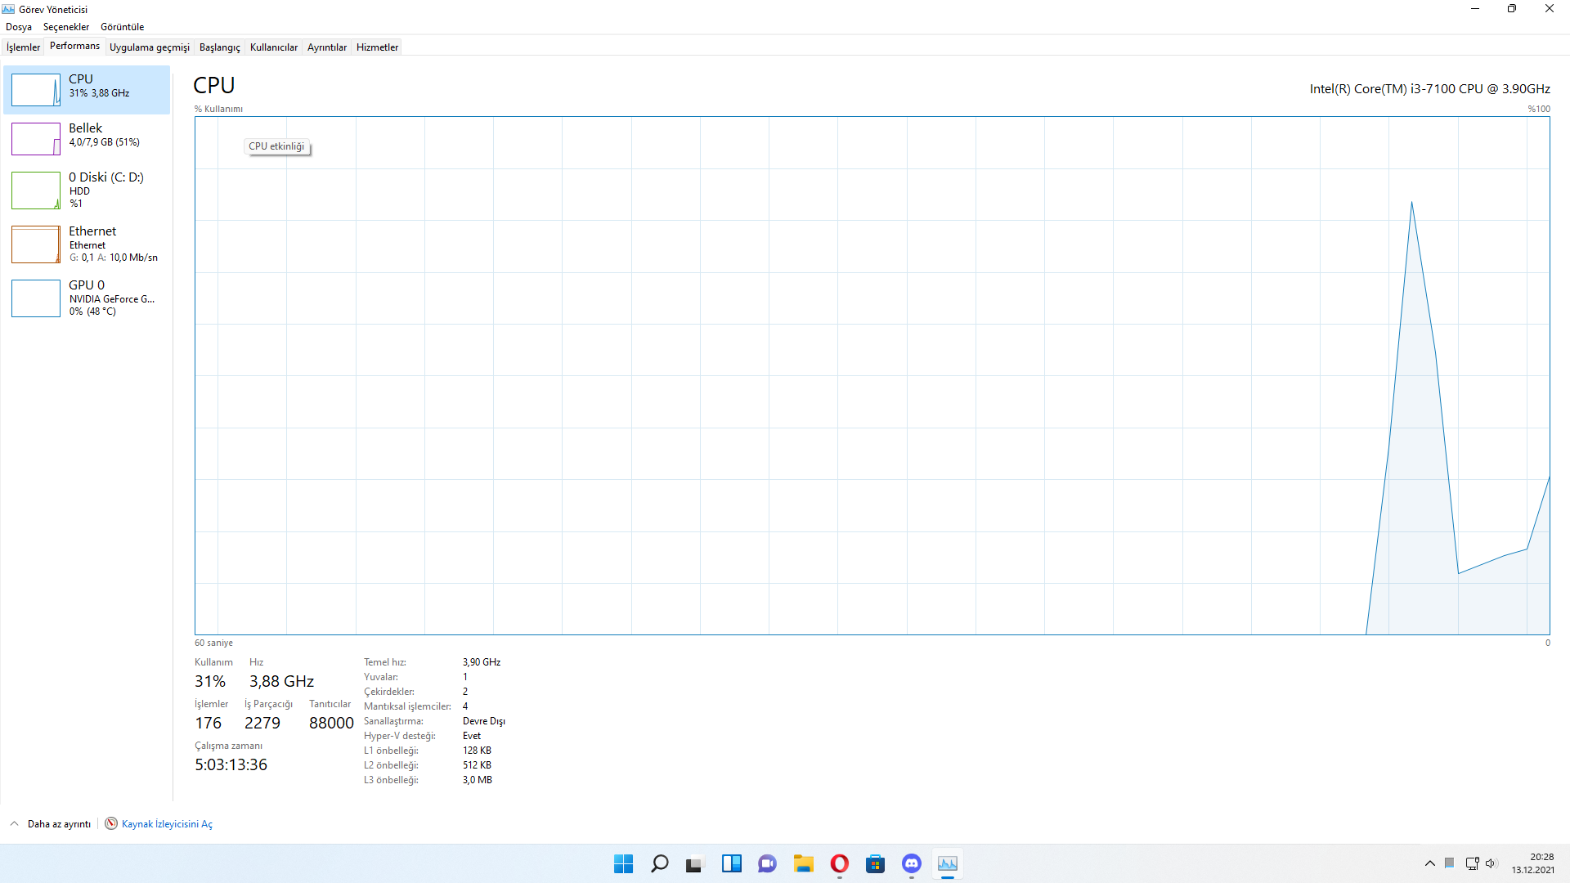
Task: Click the Windows Start button
Action: point(623,864)
